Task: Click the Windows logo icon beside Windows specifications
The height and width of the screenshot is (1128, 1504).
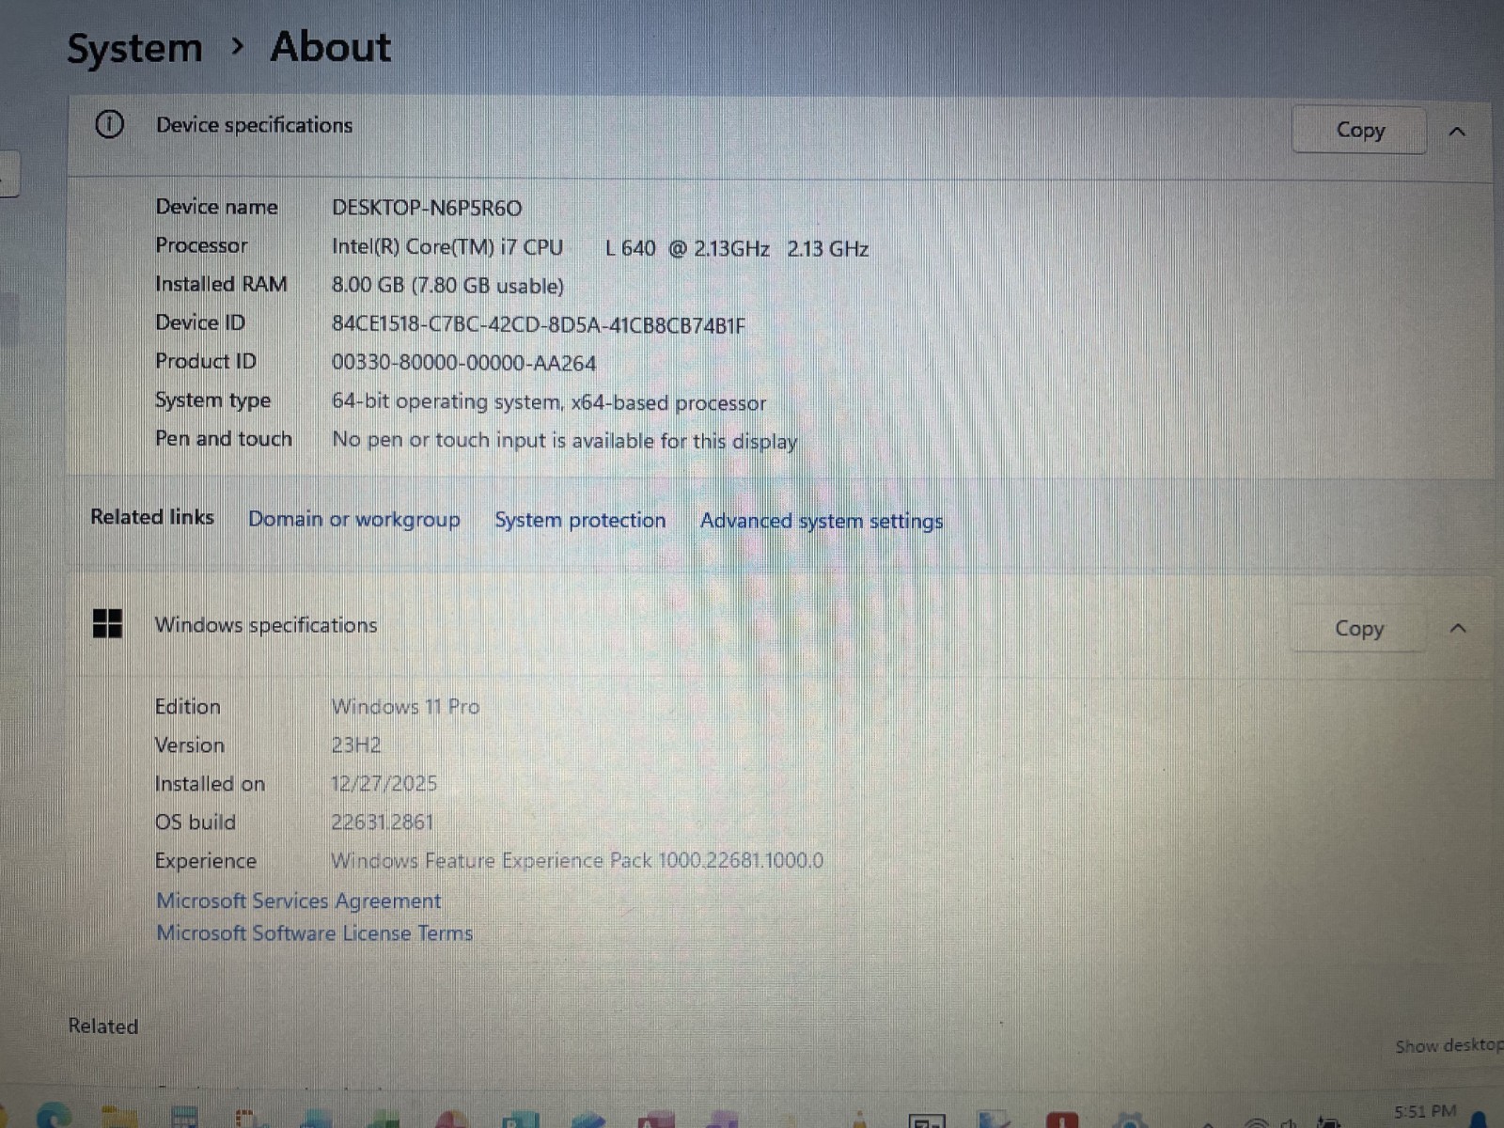Action: [108, 622]
